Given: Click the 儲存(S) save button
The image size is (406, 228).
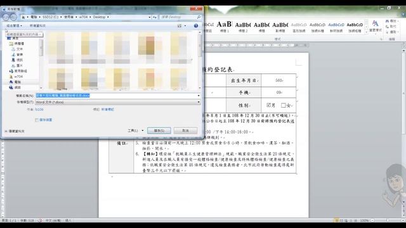Looking at the screenshot, I should coord(159,130).
